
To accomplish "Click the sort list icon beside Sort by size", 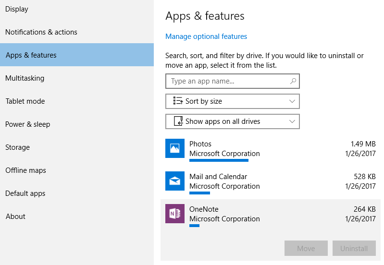I will 178,101.
